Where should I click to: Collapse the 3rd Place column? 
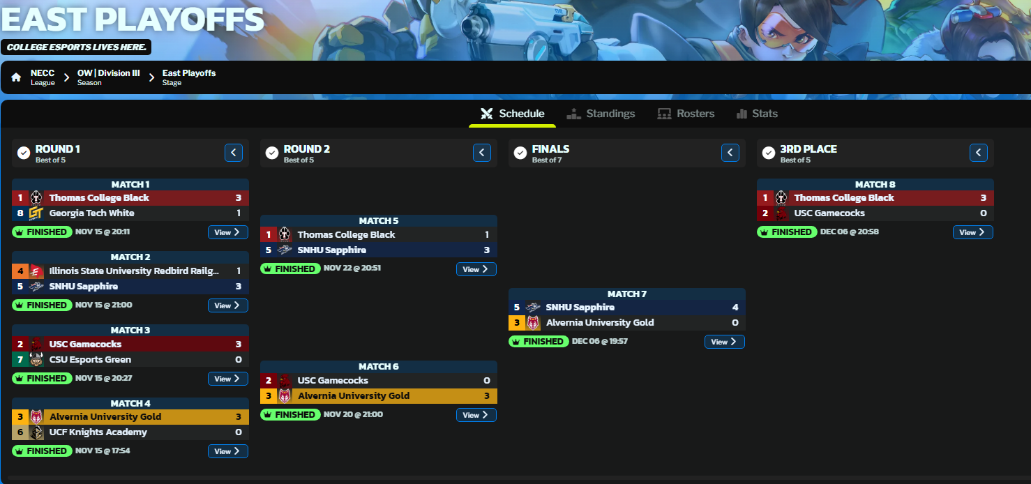[978, 152]
